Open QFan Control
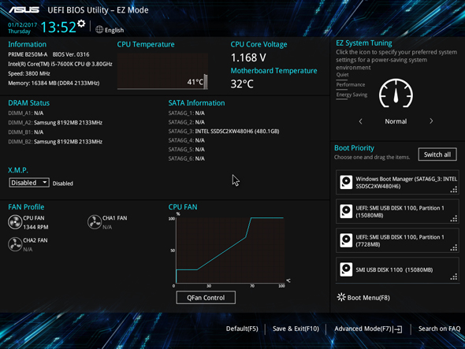 tap(206, 298)
